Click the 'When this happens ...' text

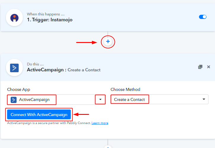click(46, 14)
